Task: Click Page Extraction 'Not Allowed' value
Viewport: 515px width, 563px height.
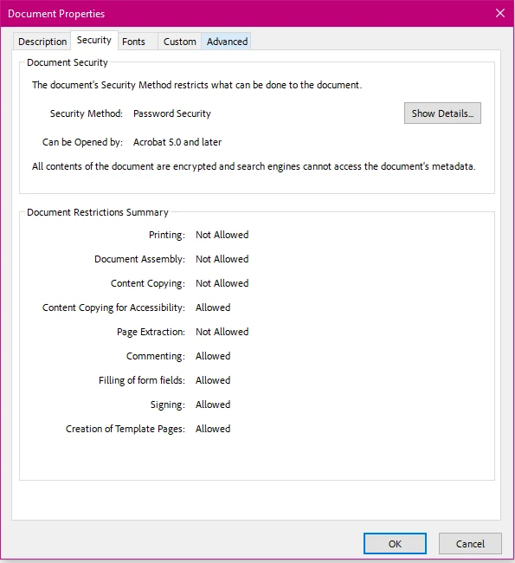Action: pyautogui.click(x=222, y=332)
